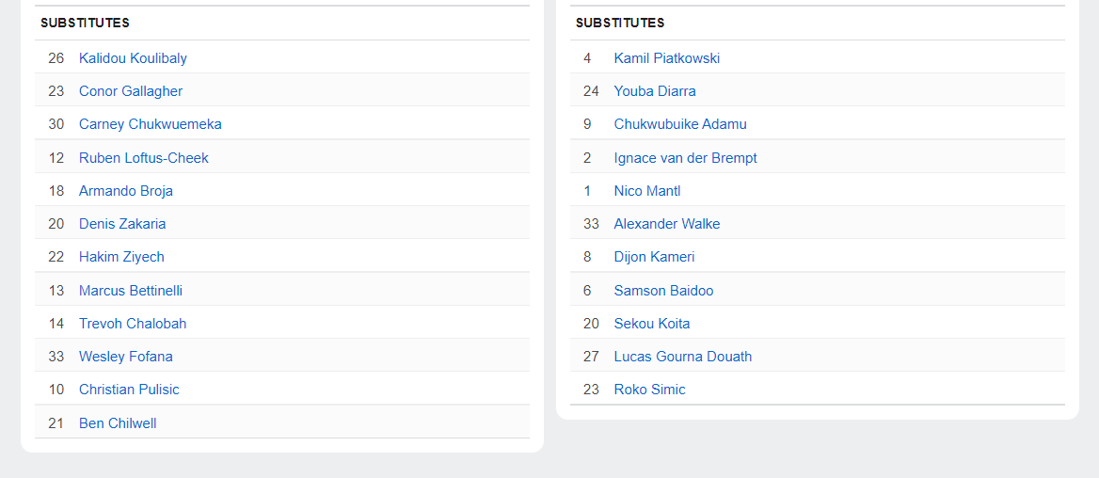Click Sekou Koita's name

(x=652, y=324)
